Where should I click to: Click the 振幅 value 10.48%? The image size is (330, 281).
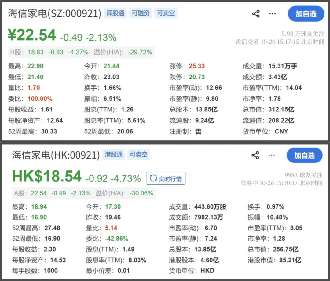click(x=277, y=217)
